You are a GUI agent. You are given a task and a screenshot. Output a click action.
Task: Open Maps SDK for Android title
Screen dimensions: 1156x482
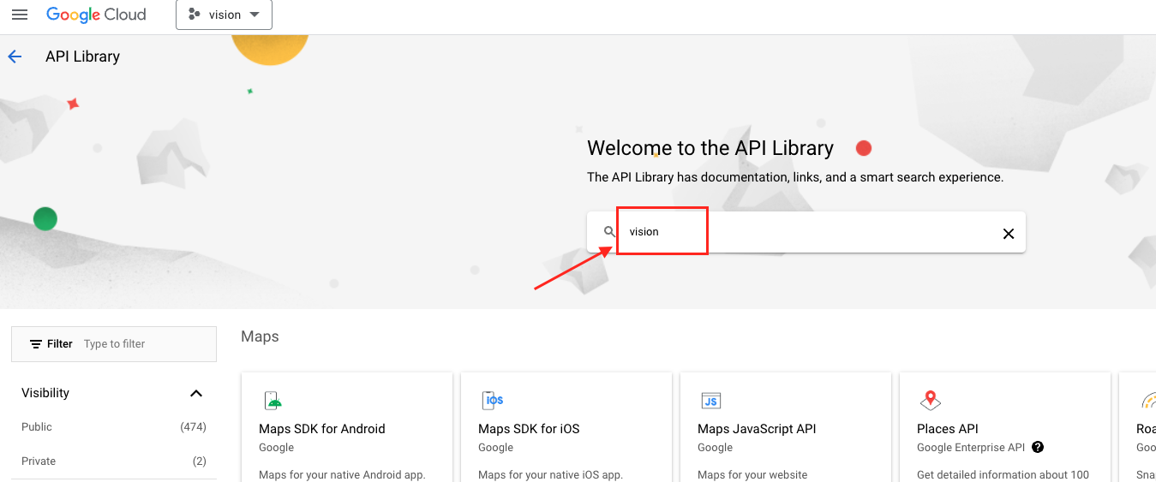[322, 429]
